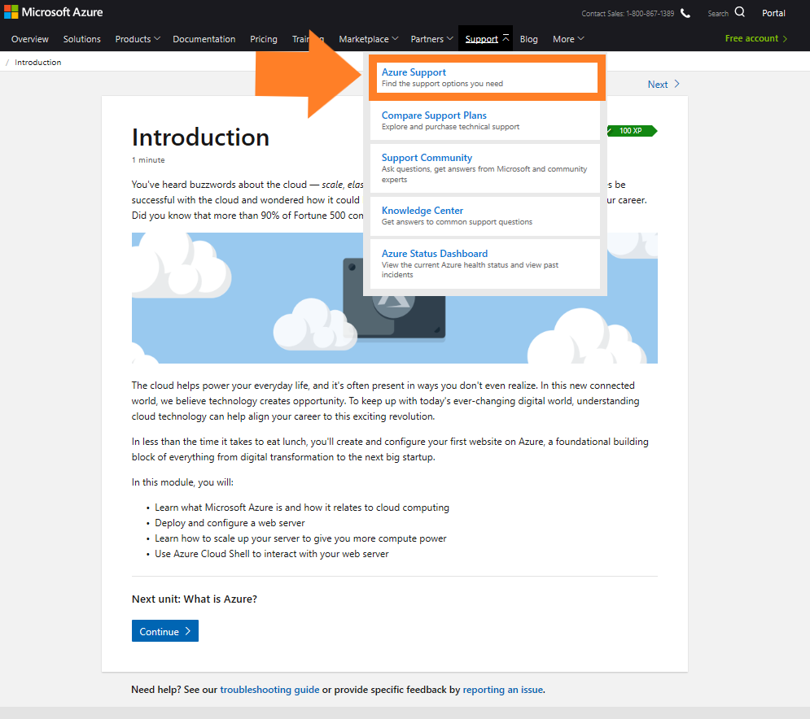Screen dimensions: 810x719
Task: Click the Introduction breadcrumb
Action: click(37, 63)
